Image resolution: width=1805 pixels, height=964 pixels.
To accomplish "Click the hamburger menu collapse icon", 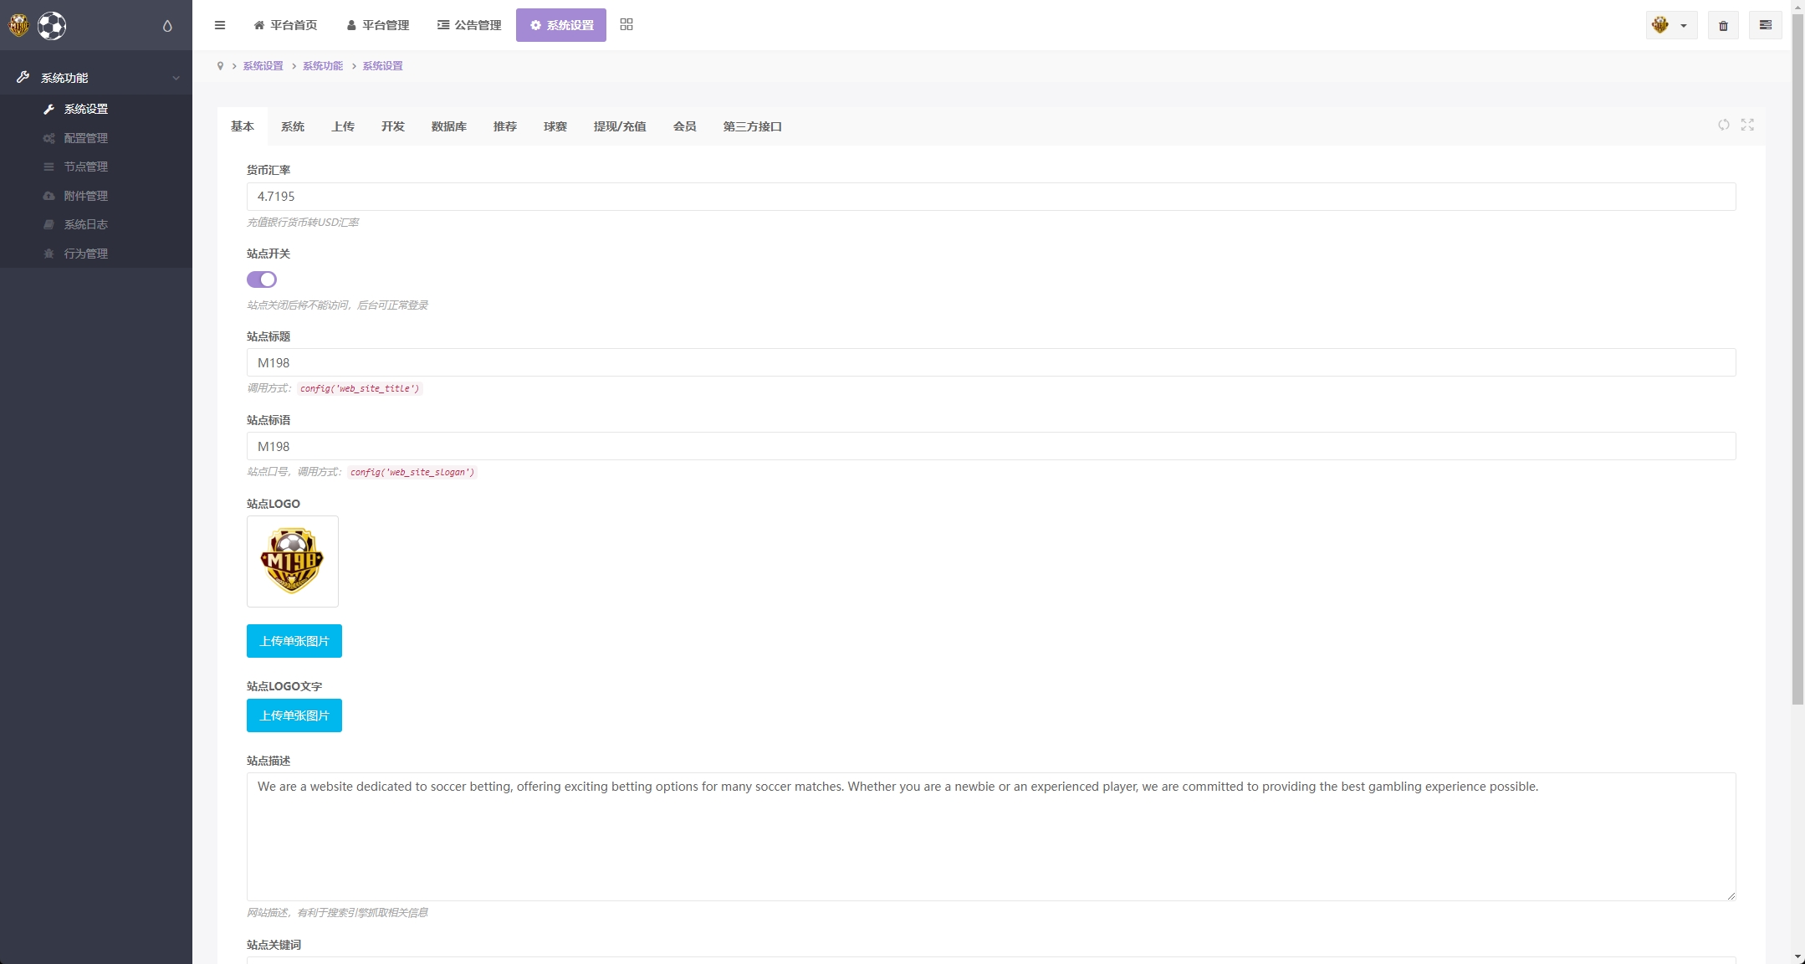I will pos(220,25).
